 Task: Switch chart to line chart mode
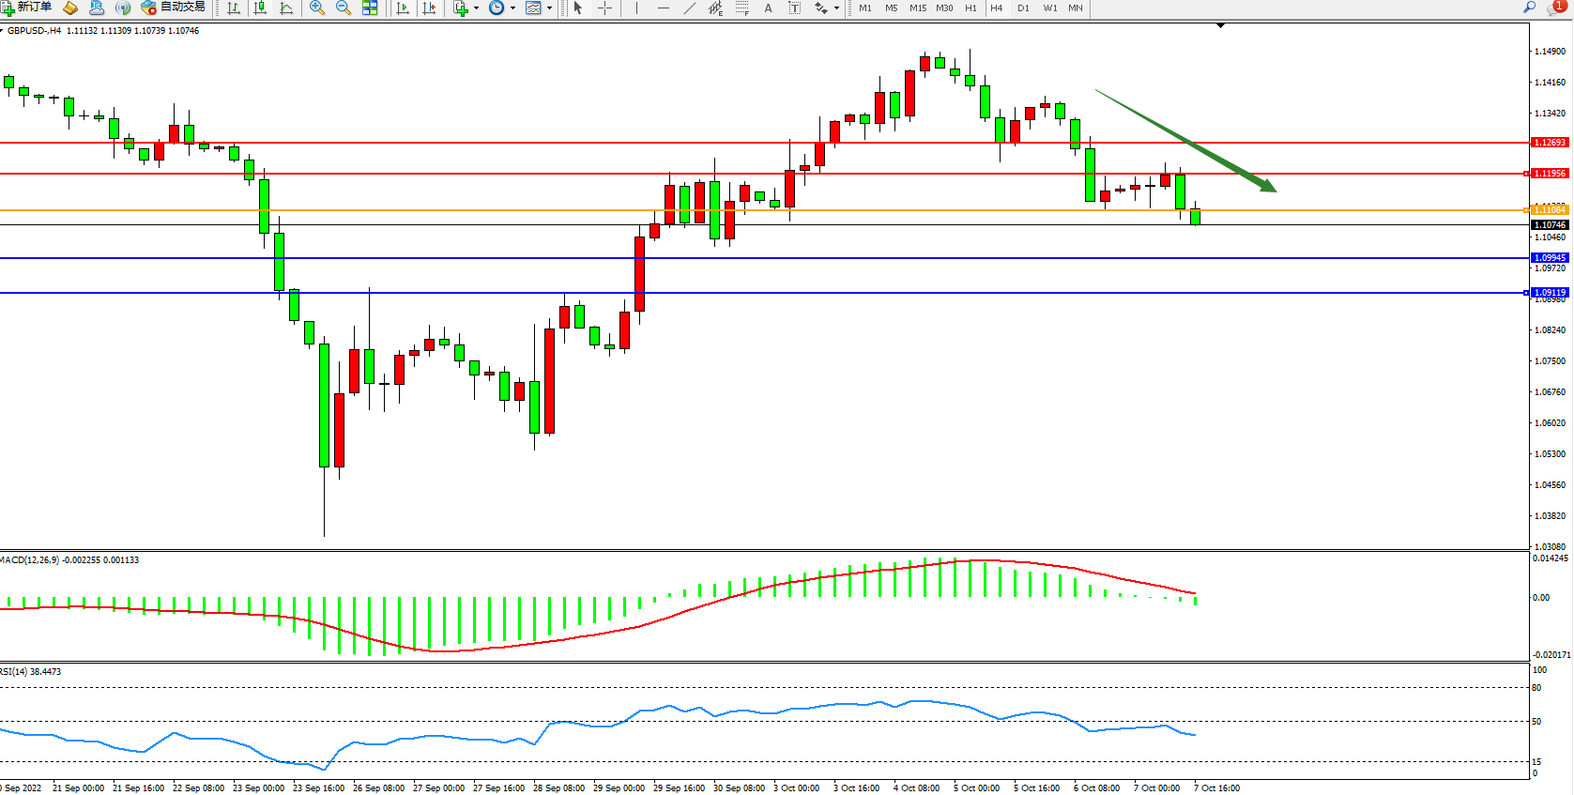coord(286,8)
